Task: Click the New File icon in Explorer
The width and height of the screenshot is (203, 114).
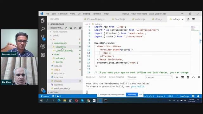Action: (66, 28)
